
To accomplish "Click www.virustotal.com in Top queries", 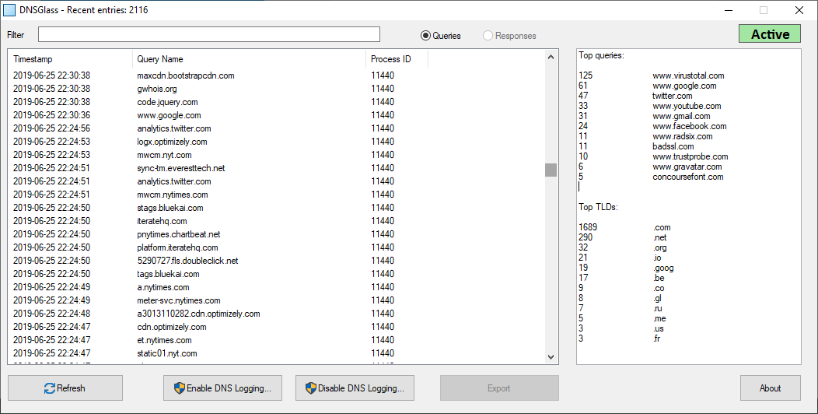I will pos(688,75).
